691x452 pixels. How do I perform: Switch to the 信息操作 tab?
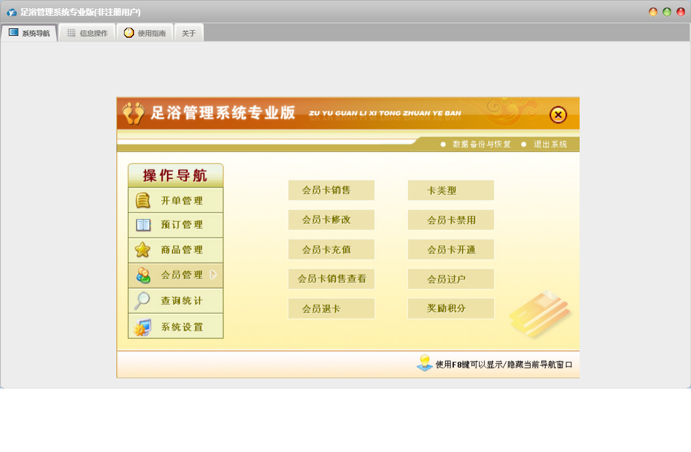click(87, 33)
